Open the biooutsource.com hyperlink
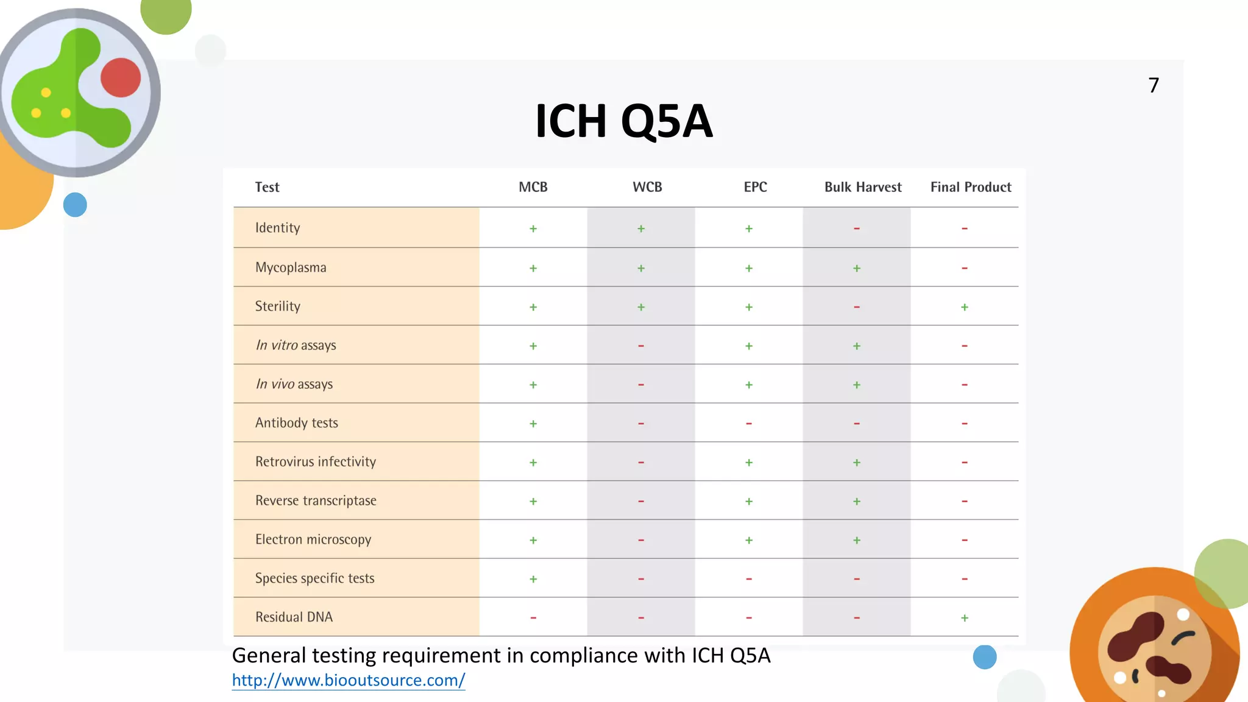 coord(349,680)
